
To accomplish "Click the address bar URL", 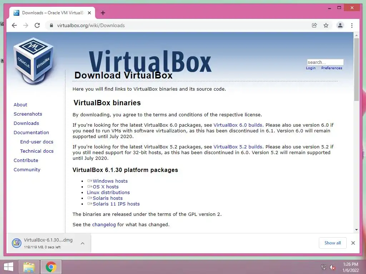I will click(x=91, y=25).
